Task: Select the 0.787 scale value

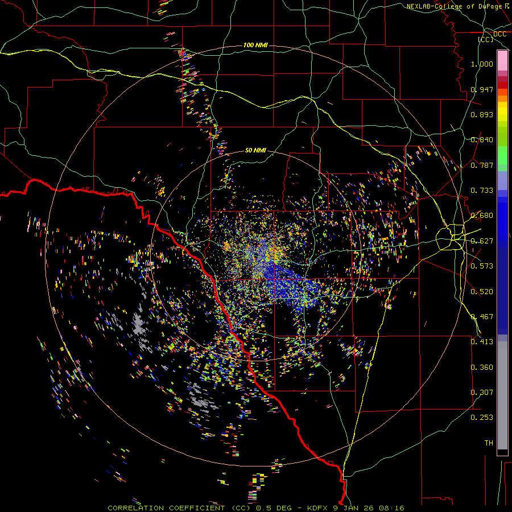Action: pos(482,165)
